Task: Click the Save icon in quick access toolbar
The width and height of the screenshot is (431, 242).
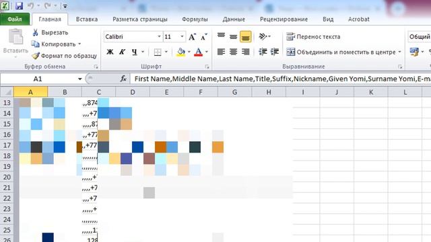Action: coord(19,5)
